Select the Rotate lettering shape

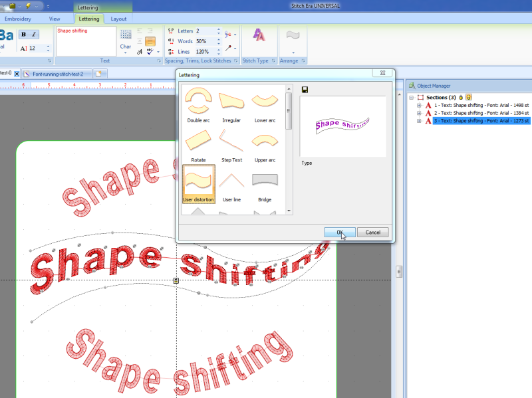point(198,145)
